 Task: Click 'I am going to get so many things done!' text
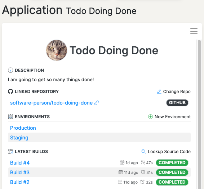tap(51, 80)
